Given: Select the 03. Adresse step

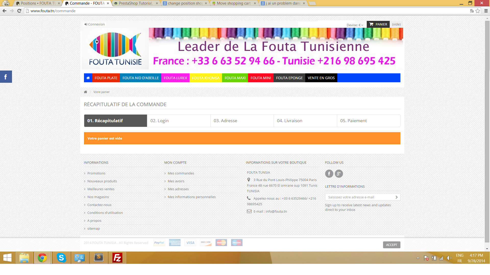Looking at the screenshot, I should click(x=242, y=121).
